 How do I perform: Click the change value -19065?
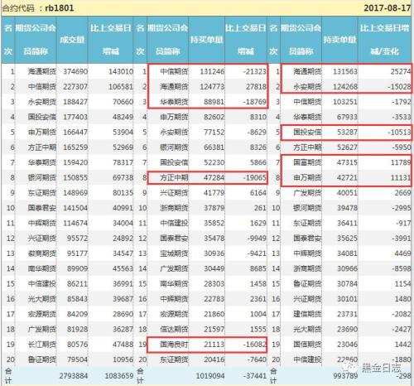(x=255, y=177)
